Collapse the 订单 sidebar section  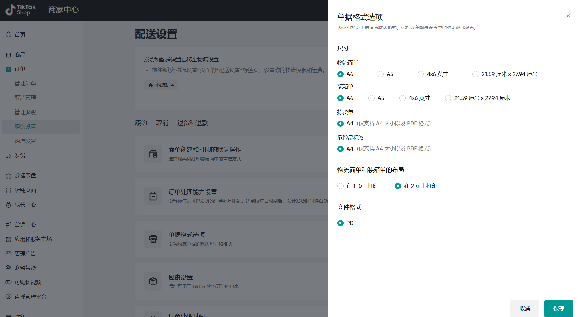coord(20,69)
